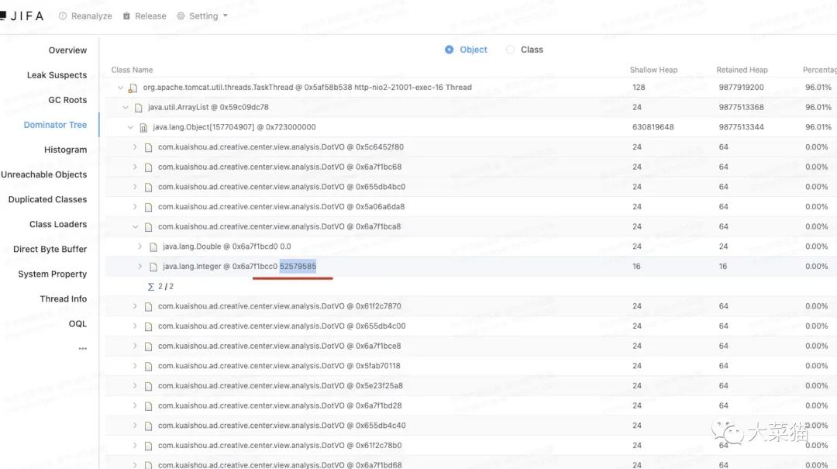This screenshot has height=469, width=837.
Task: Click file icon of DotVO @ 0x655db4c40
Action: click(x=148, y=426)
